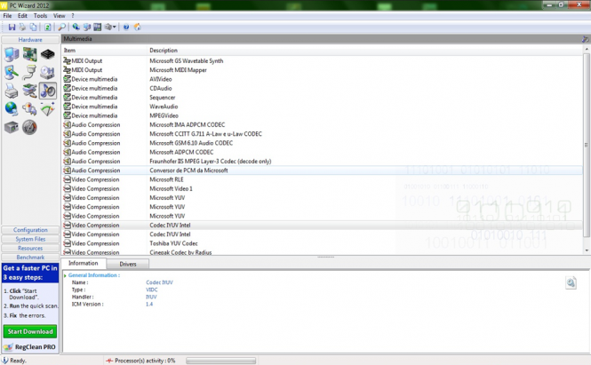The image size is (591, 365).
Task: Select the Microsoft IMA ADPCM CODEC row
Action: tap(323, 124)
